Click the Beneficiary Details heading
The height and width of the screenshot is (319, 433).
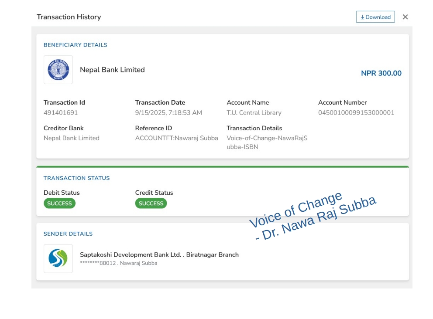75,45
